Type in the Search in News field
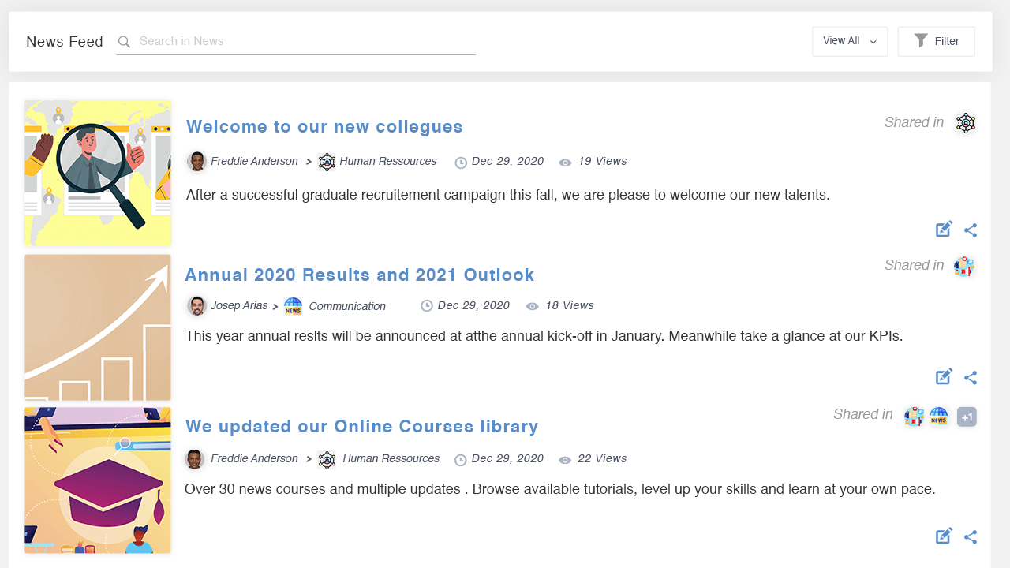Image resolution: width=1010 pixels, height=568 pixels. click(304, 41)
